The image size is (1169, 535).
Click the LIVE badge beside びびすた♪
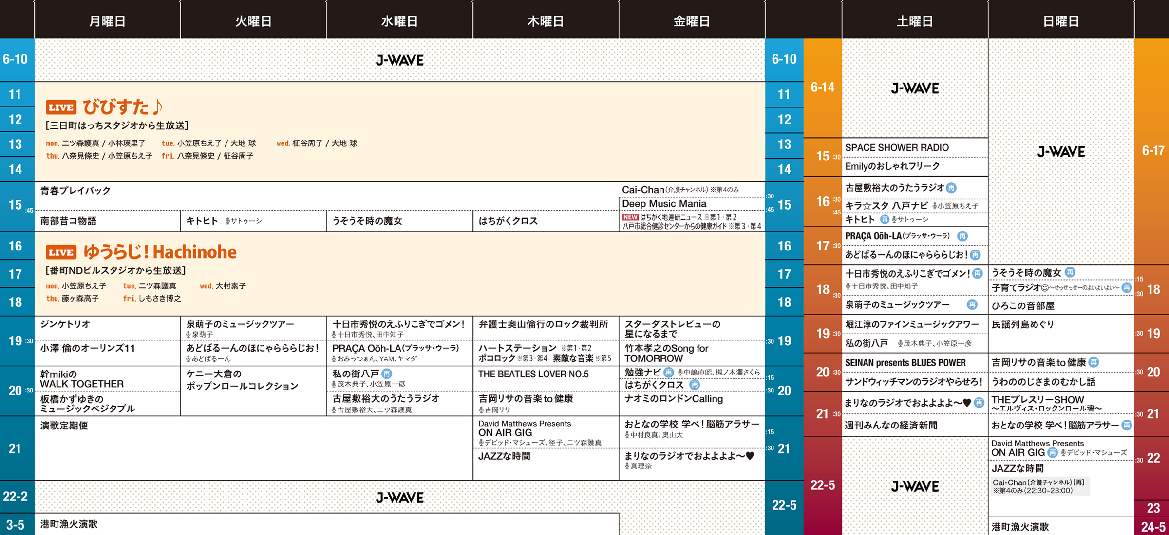click(61, 107)
